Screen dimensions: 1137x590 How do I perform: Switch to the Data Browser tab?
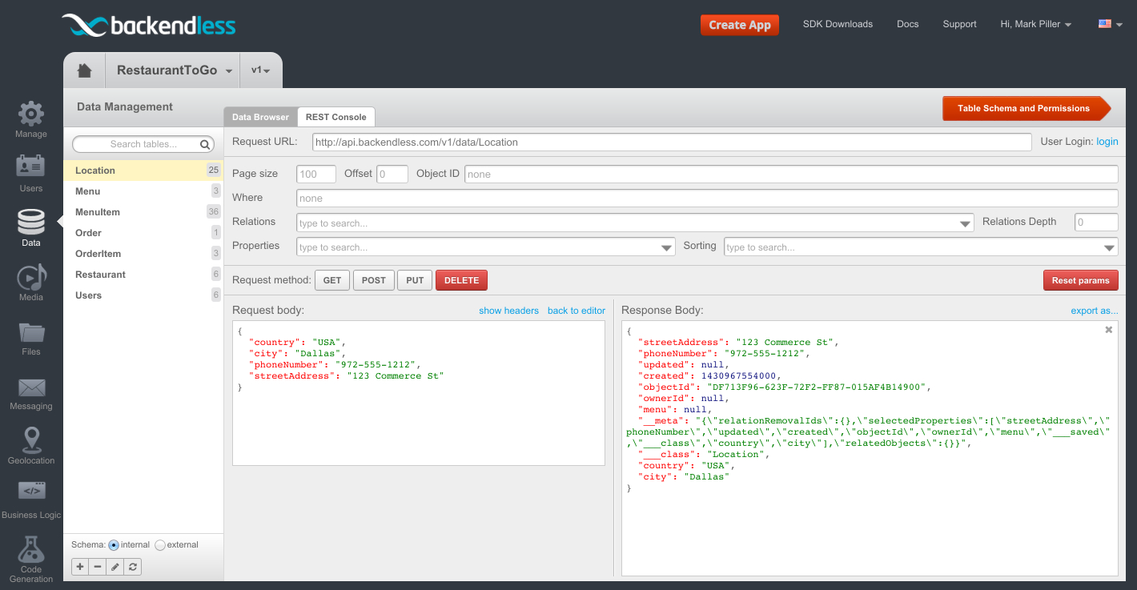[x=260, y=117]
